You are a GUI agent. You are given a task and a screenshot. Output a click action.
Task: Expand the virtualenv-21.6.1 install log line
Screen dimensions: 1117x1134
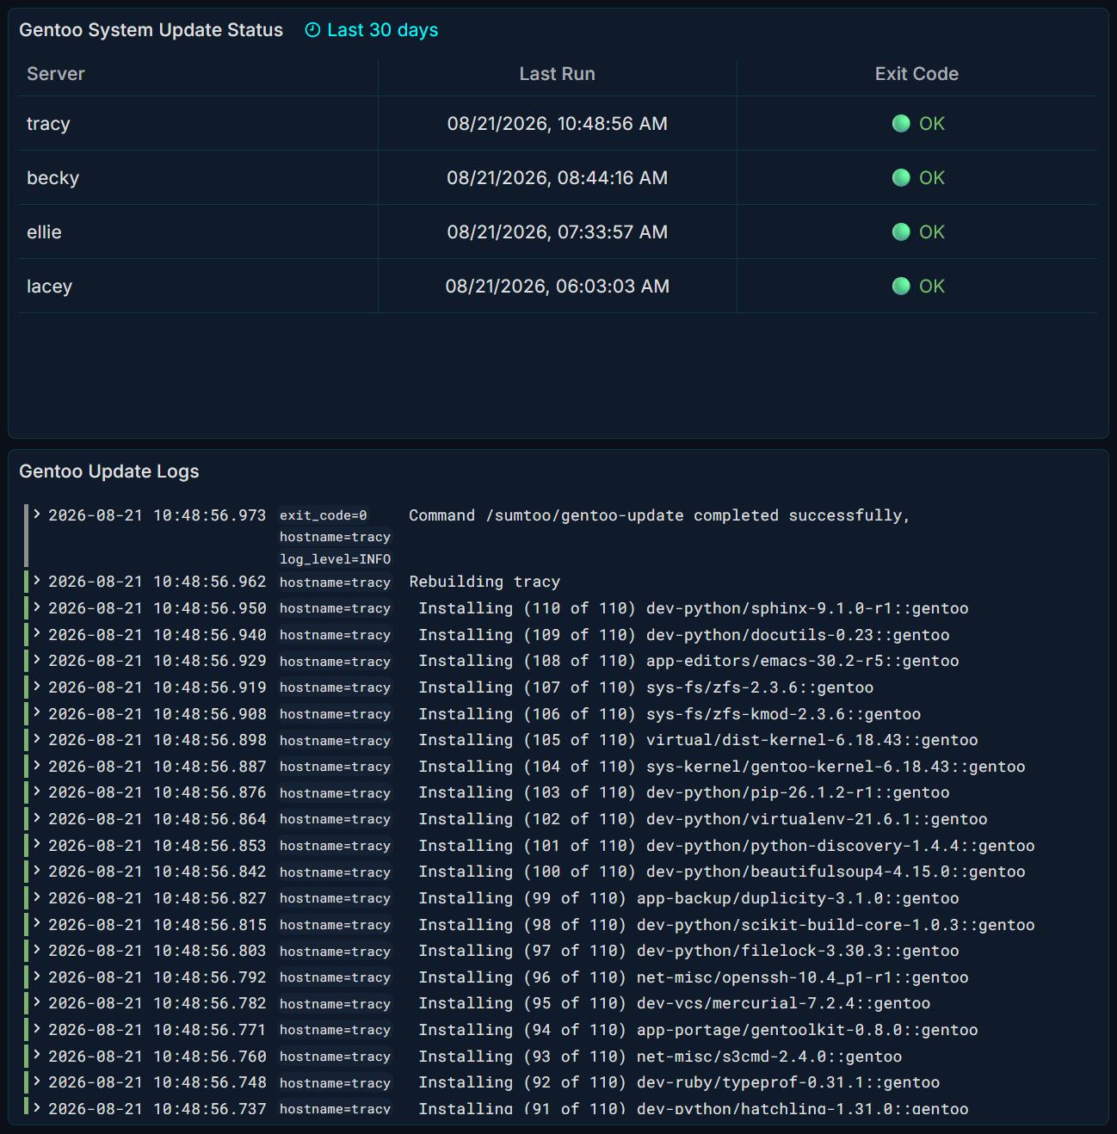[x=37, y=818]
